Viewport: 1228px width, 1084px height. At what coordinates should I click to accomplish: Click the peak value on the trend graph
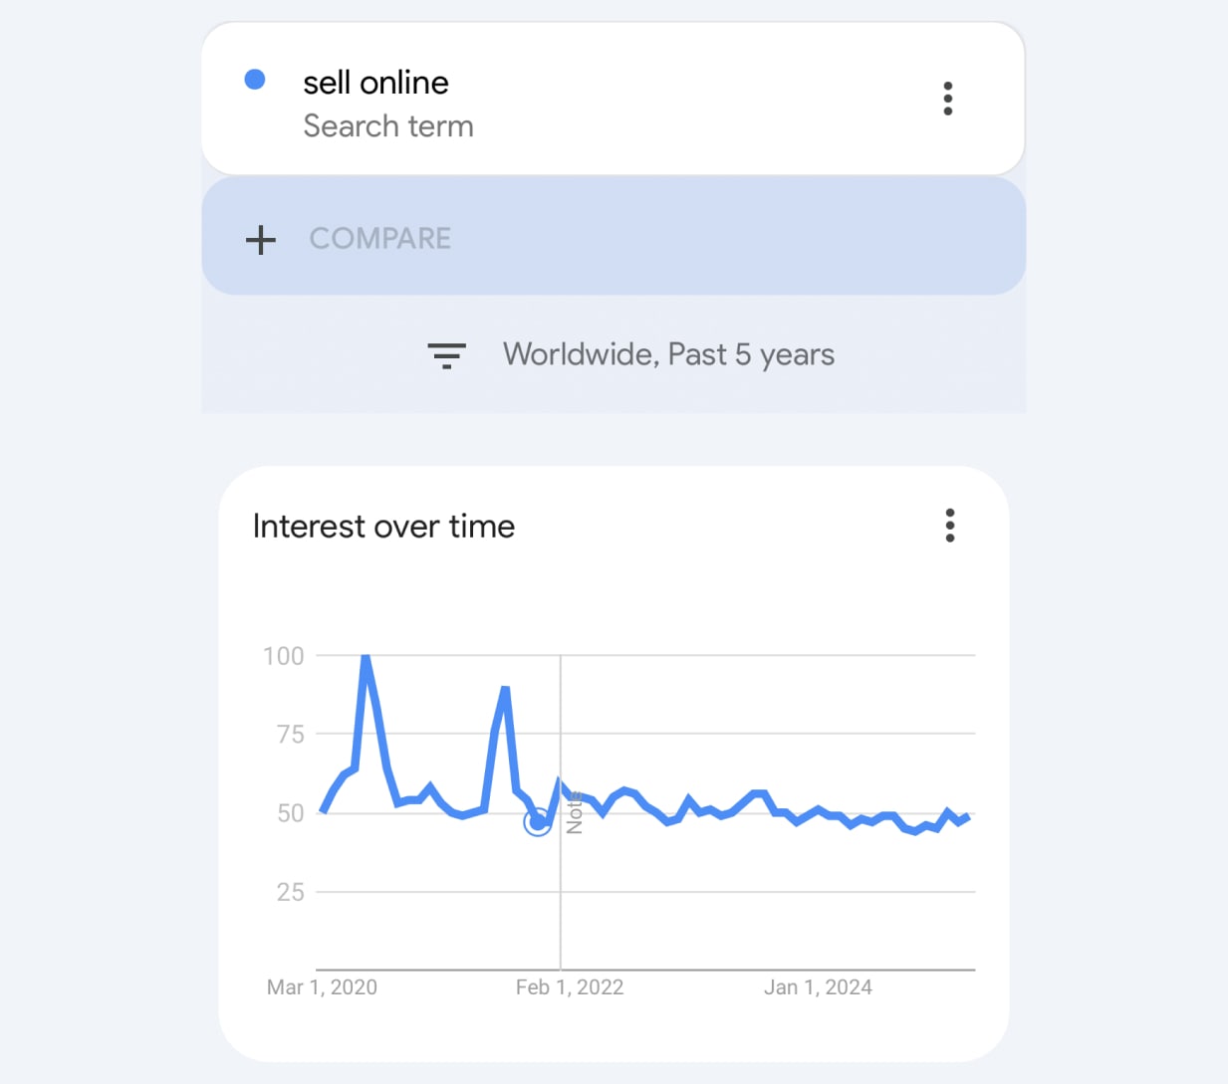click(x=366, y=657)
